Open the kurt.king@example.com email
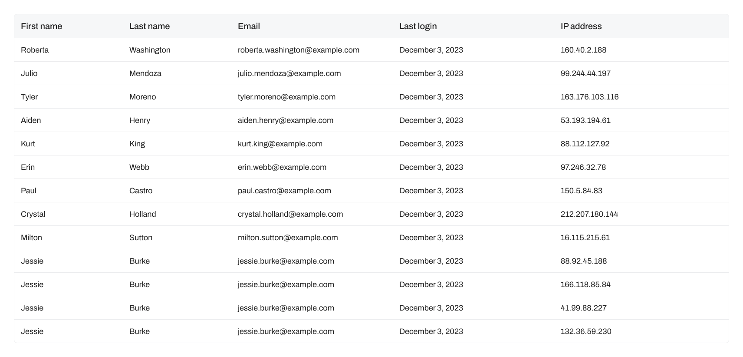This screenshot has height=357, width=743. pyautogui.click(x=280, y=144)
